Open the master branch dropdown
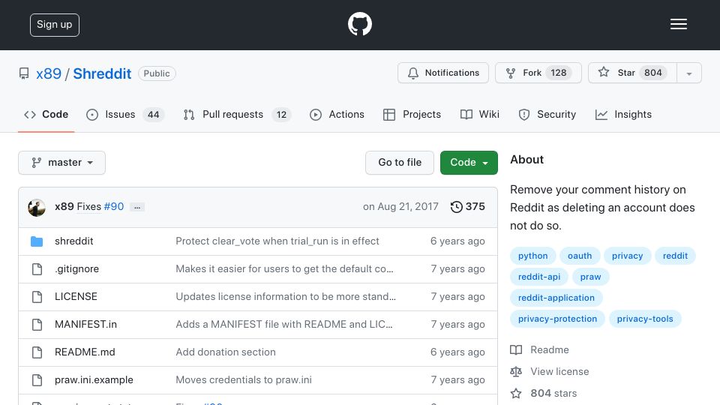 pos(62,163)
